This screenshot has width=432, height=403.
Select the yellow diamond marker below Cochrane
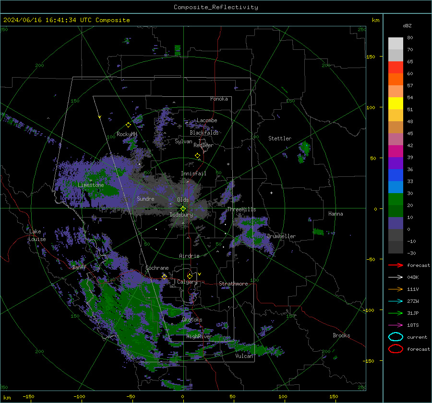(164, 276)
